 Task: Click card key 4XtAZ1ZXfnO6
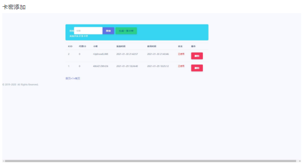click(100, 66)
